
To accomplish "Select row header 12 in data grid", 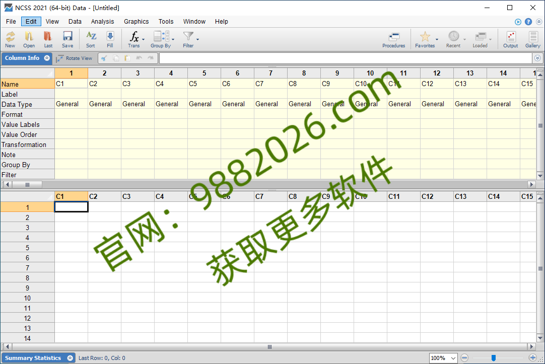I will coord(28,318).
